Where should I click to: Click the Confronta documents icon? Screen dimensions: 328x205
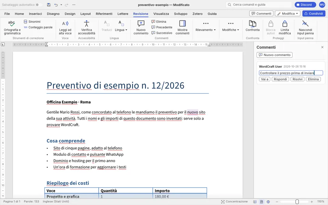click(x=252, y=26)
